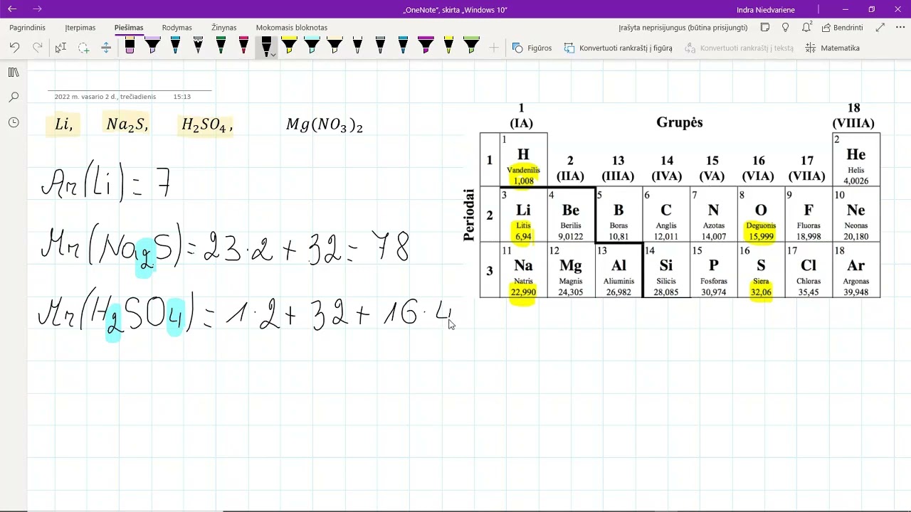This screenshot has width=911, height=512.
Task: Undo the last ink stroke
Action: point(14,48)
